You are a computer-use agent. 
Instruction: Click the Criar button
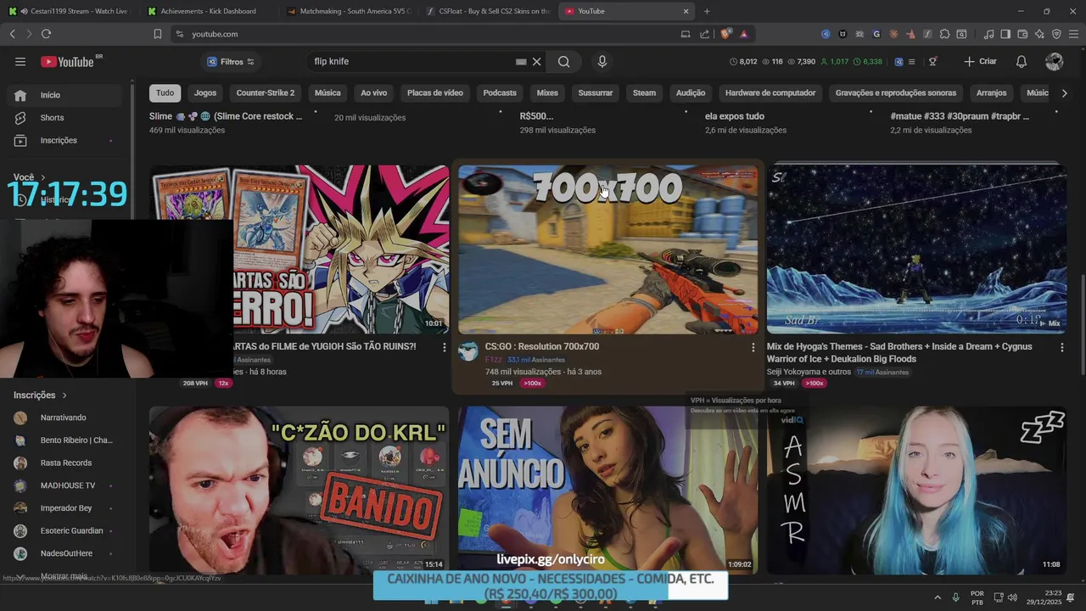981,62
